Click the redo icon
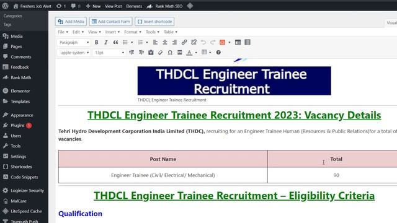Image resolution: width=397 pixels, height=223 pixels. (x=213, y=42)
